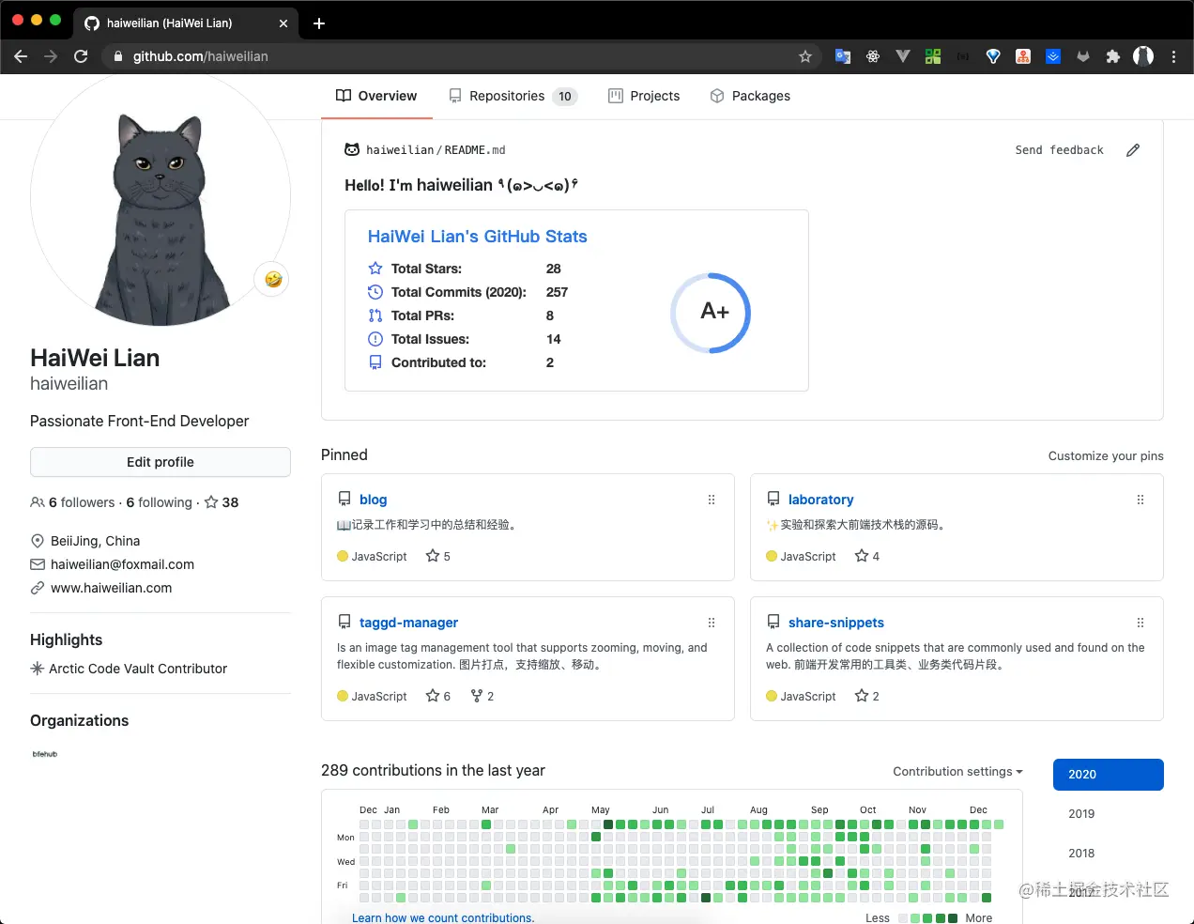Click the forks icon on taggd-manager

[x=477, y=696]
